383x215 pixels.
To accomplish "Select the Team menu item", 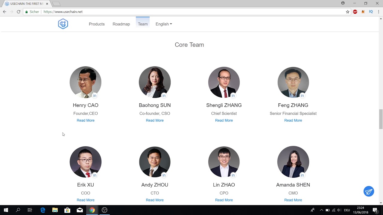I will (x=143, y=24).
